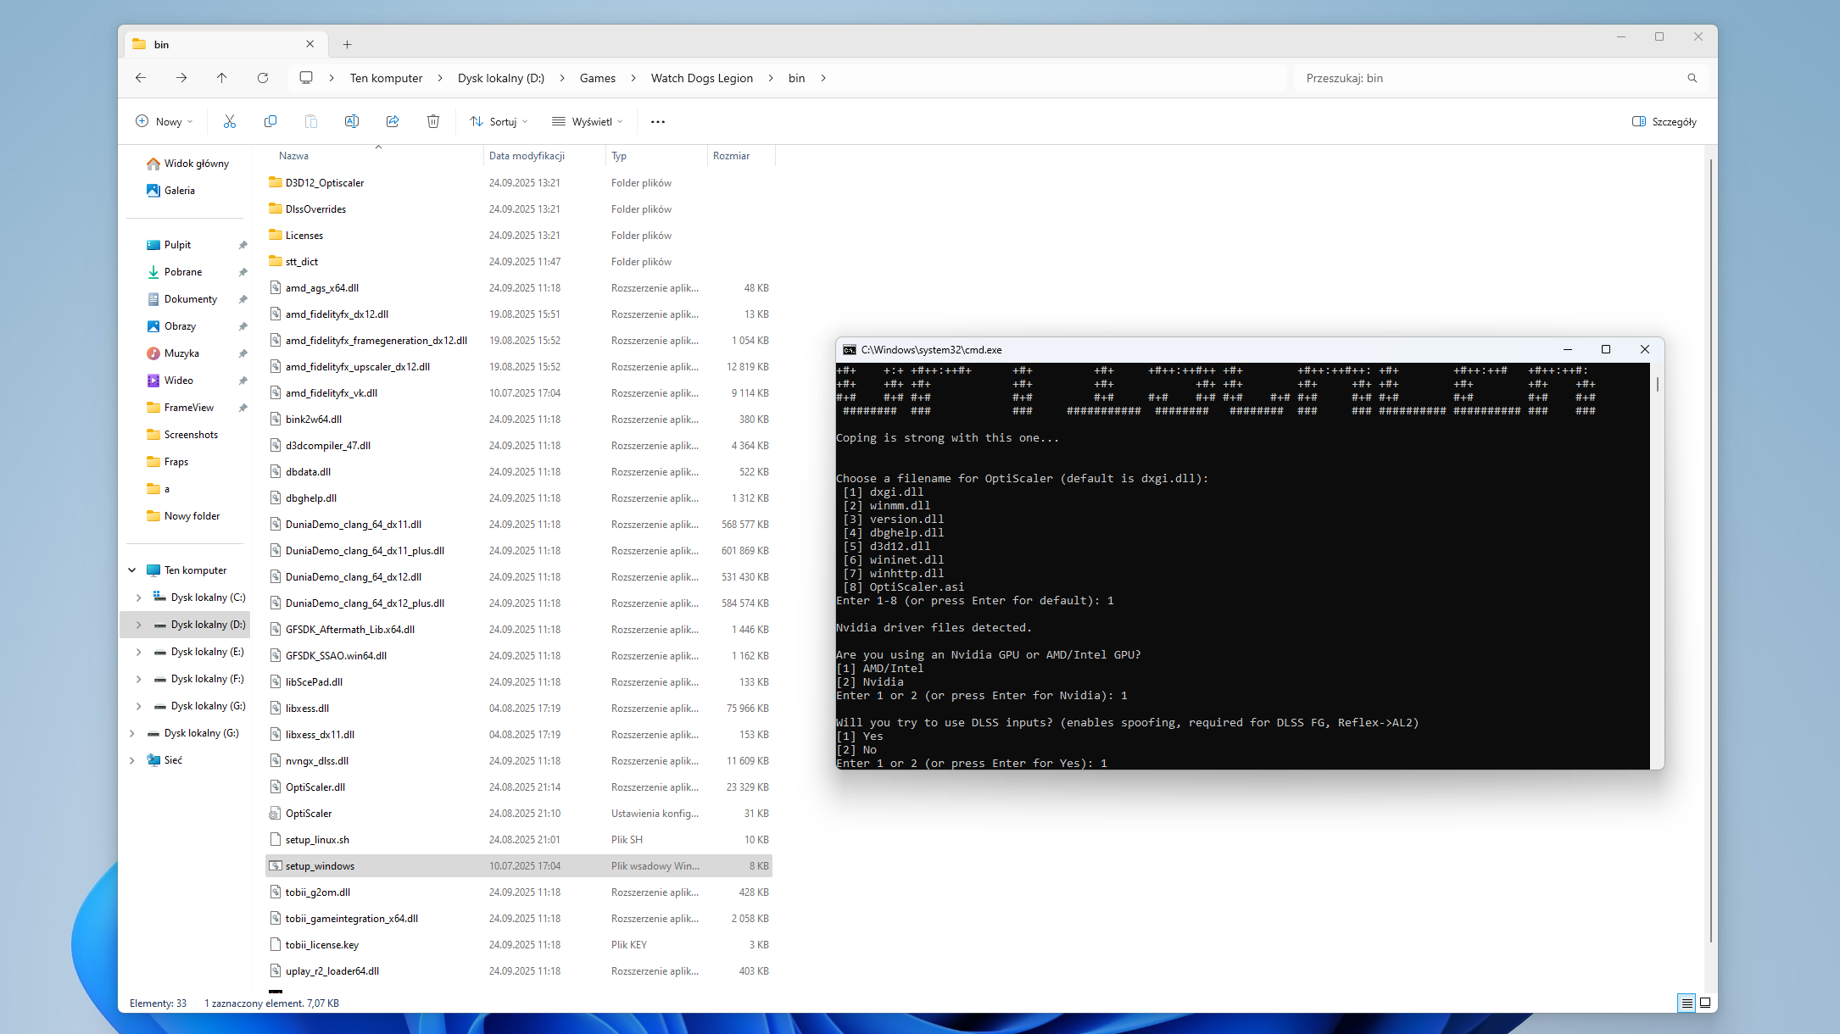The height and width of the screenshot is (1034, 1840).
Task: Click the Rename icon in toolbar
Action: [352, 122]
